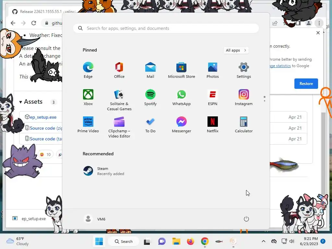Go back in Chrome
This screenshot has width=332, height=249.
click(13, 23)
